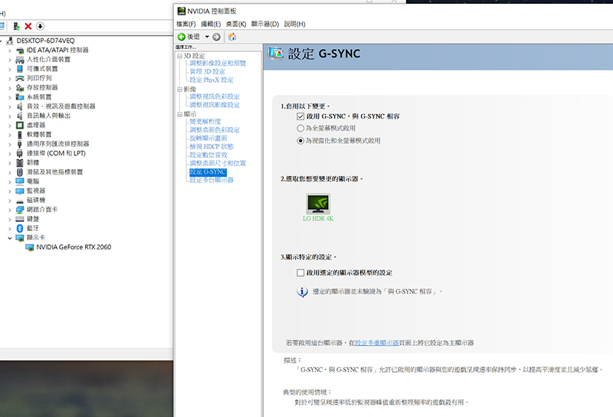Open 設定多台顯示器 page in tree
Viewport: 613px width, 417px height.
click(211, 180)
